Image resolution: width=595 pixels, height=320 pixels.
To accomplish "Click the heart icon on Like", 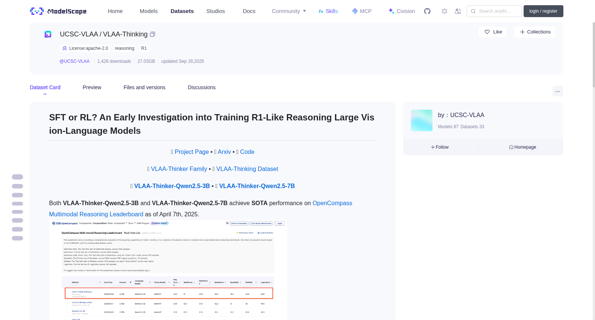I will click(x=487, y=32).
